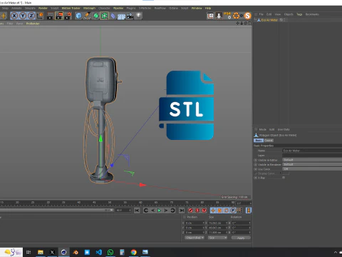342x257 pixels.
Task: Add a camera object
Action: point(130,16)
